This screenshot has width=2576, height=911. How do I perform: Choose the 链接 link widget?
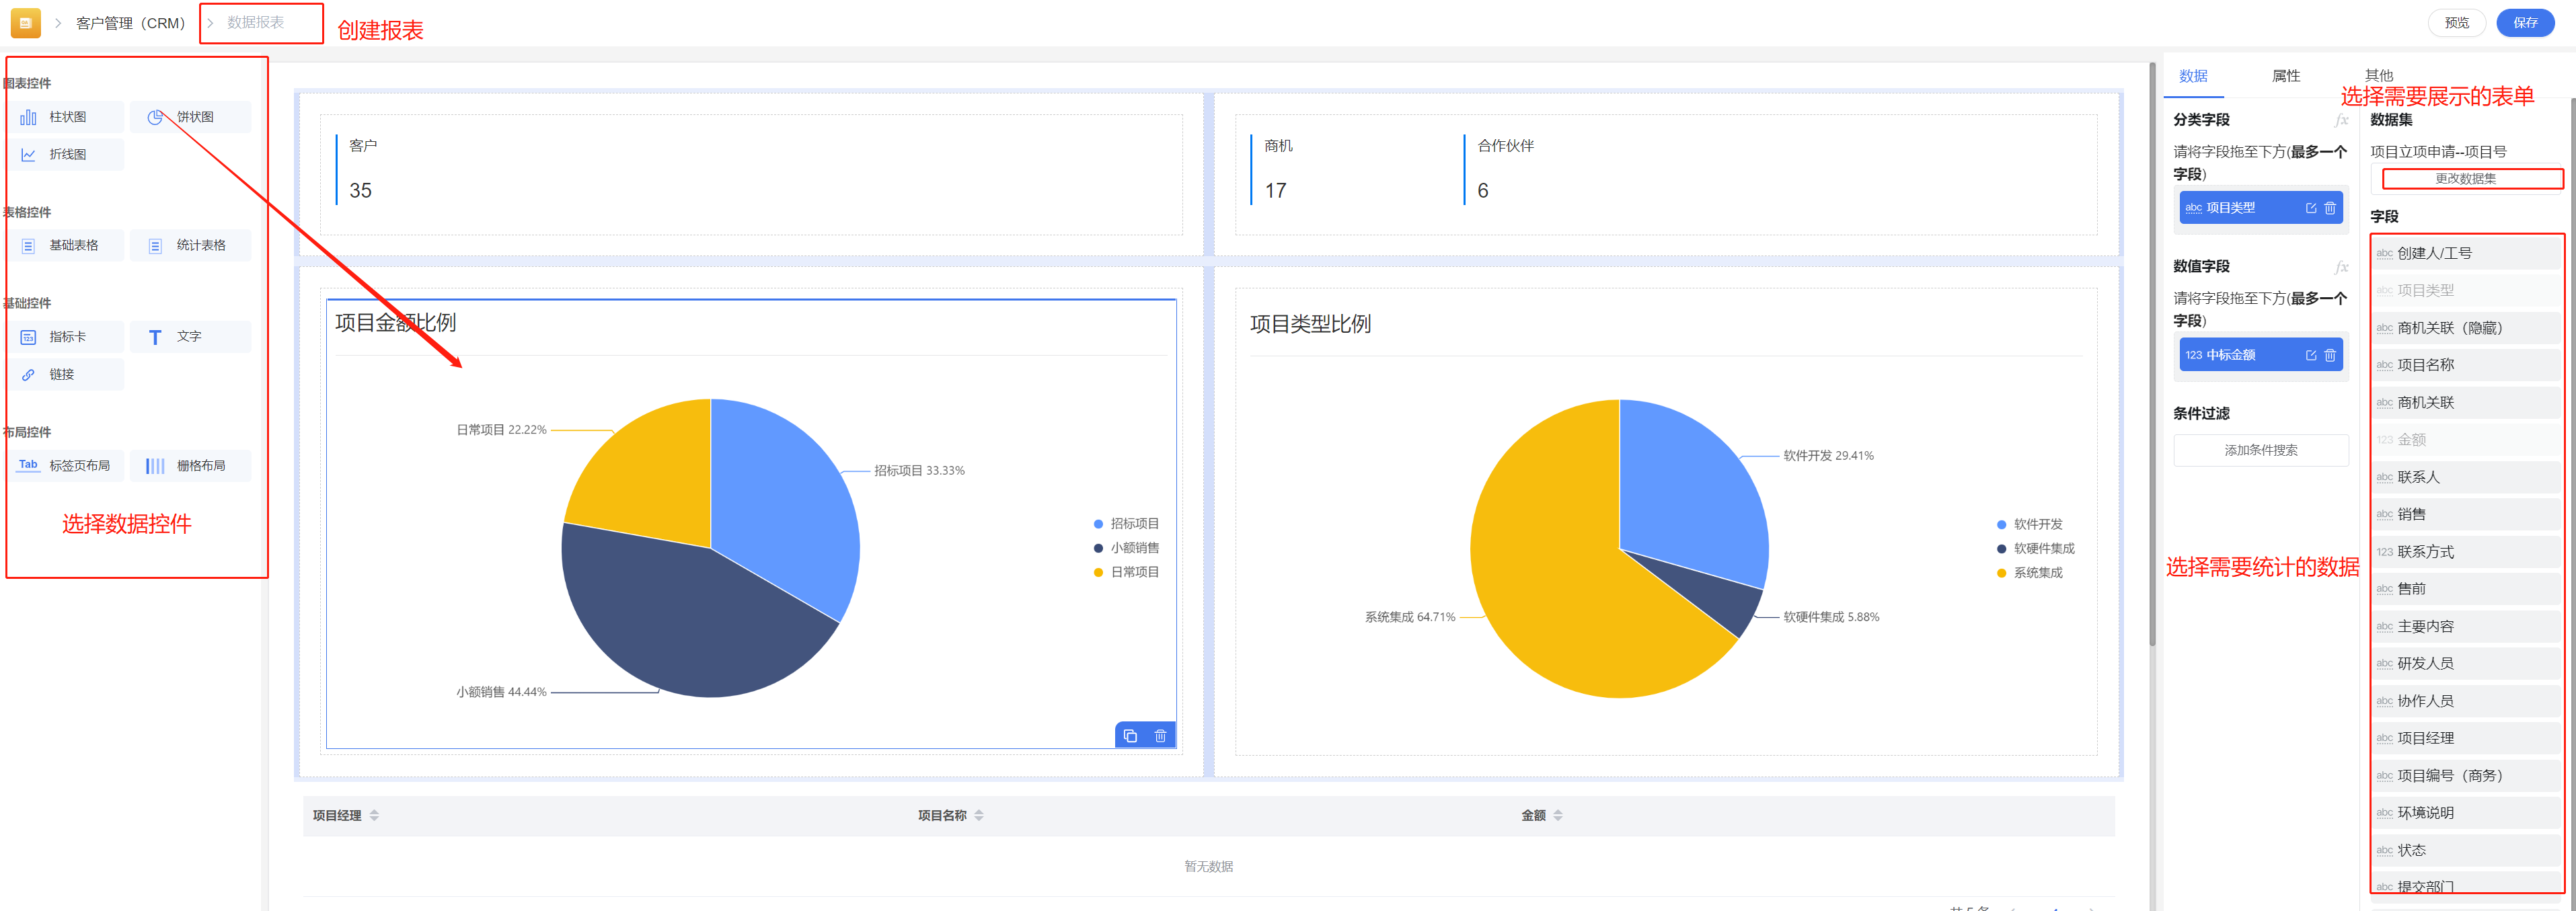67,375
